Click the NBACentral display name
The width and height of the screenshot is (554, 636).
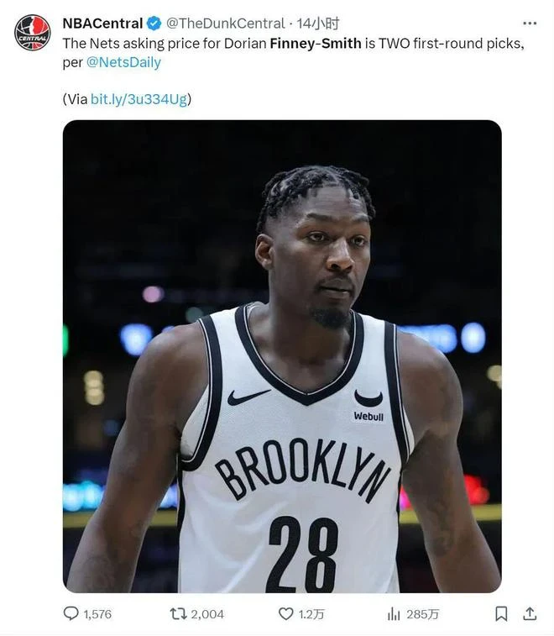click(102, 24)
